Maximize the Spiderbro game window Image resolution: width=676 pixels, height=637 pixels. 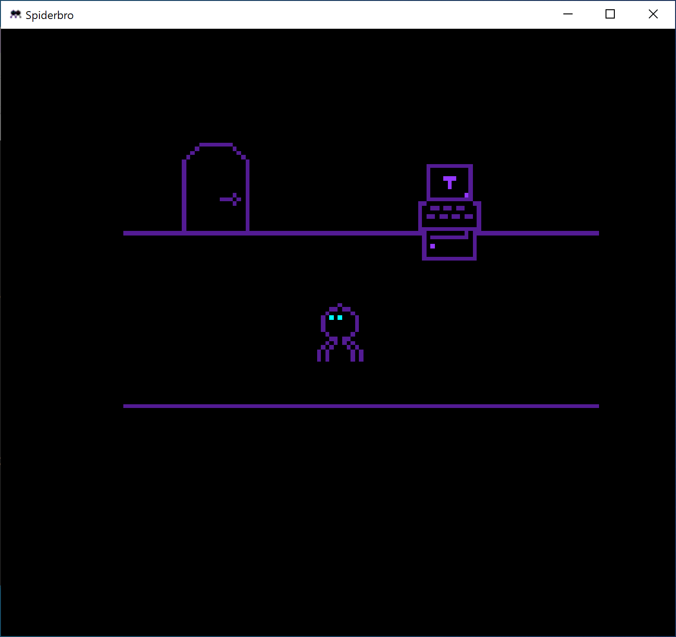click(x=610, y=14)
